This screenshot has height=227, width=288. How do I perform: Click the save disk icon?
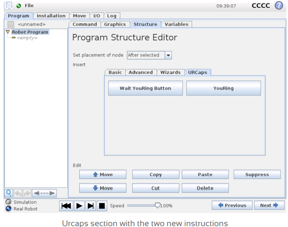click(10, 24)
